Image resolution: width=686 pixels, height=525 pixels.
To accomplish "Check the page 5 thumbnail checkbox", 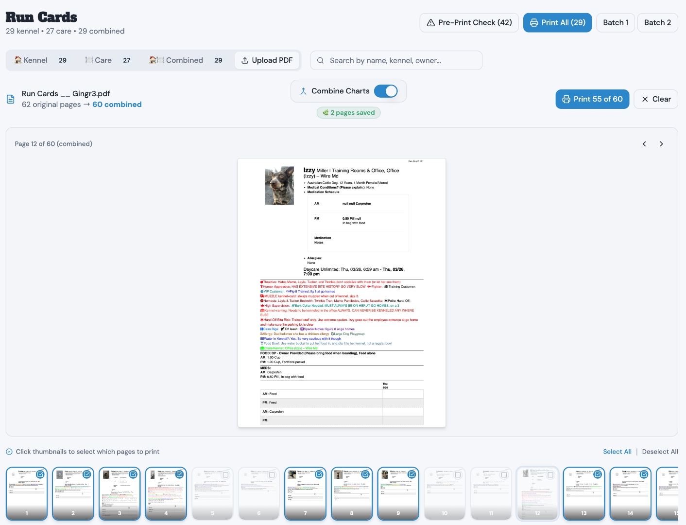I will [x=225, y=474].
